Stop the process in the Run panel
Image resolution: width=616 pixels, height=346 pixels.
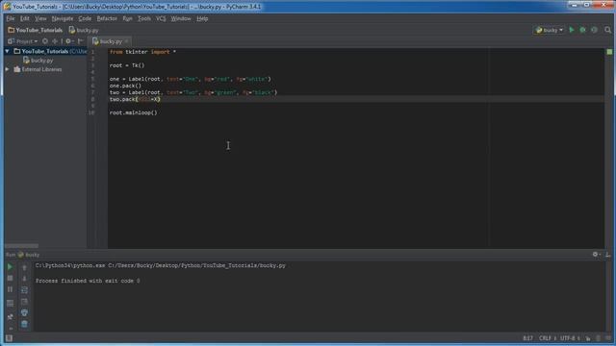point(10,278)
